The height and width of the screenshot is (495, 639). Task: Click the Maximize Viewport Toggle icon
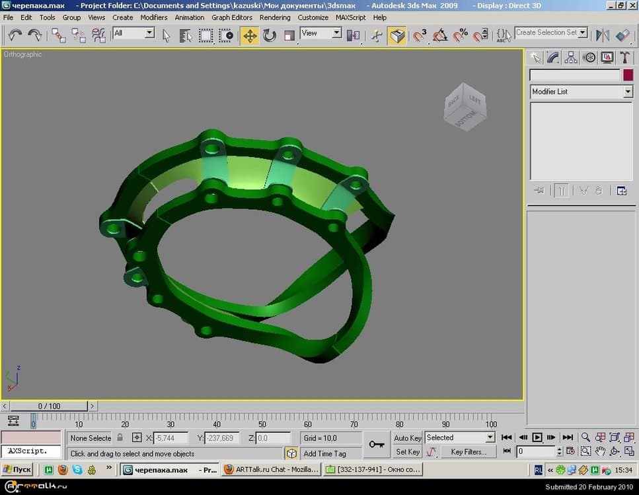point(629,451)
